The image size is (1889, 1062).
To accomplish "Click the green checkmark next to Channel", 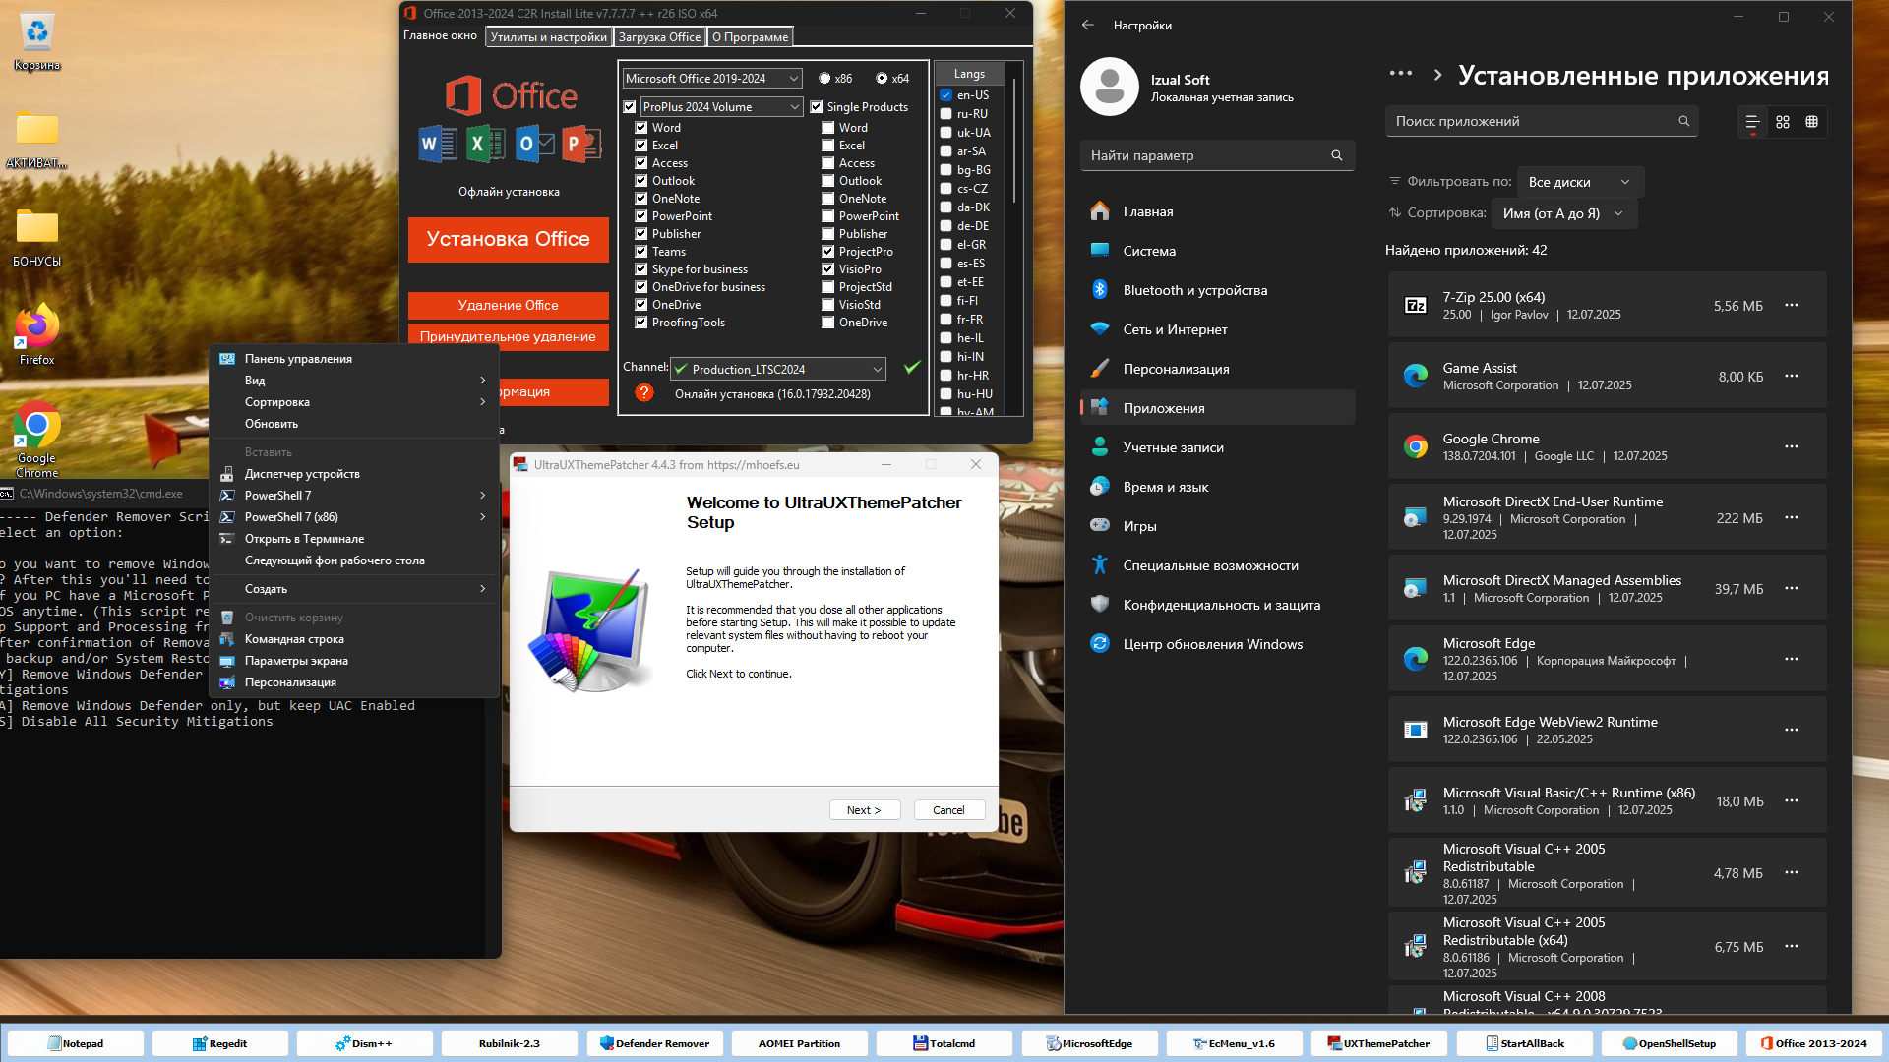I will click(912, 368).
